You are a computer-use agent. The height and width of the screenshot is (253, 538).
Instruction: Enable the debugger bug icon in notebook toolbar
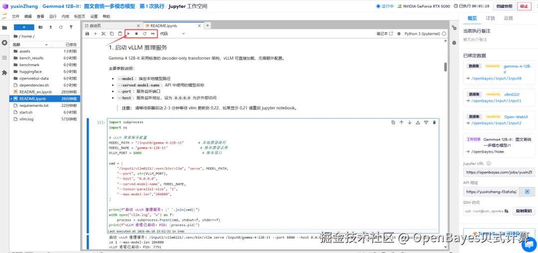click(x=399, y=33)
